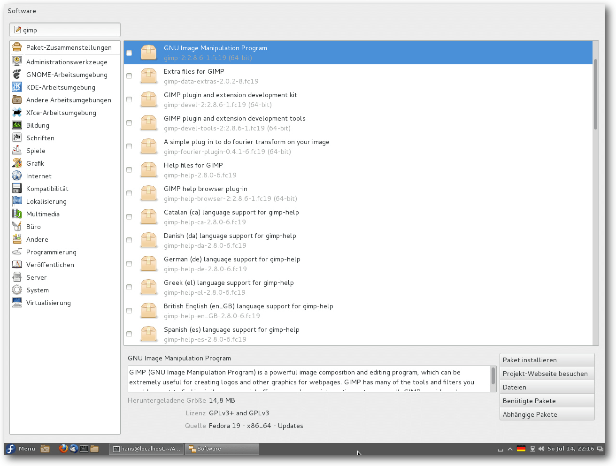Click the KDE-Arbeitsumgebung icon
Image resolution: width=616 pixels, height=466 pixels.
click(17, 87)
